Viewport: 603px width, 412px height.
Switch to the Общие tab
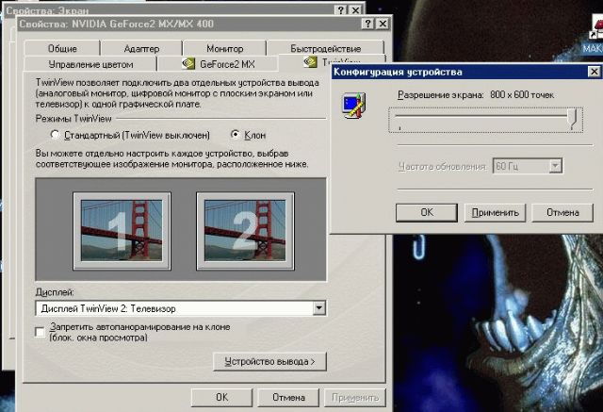[62, 48]
